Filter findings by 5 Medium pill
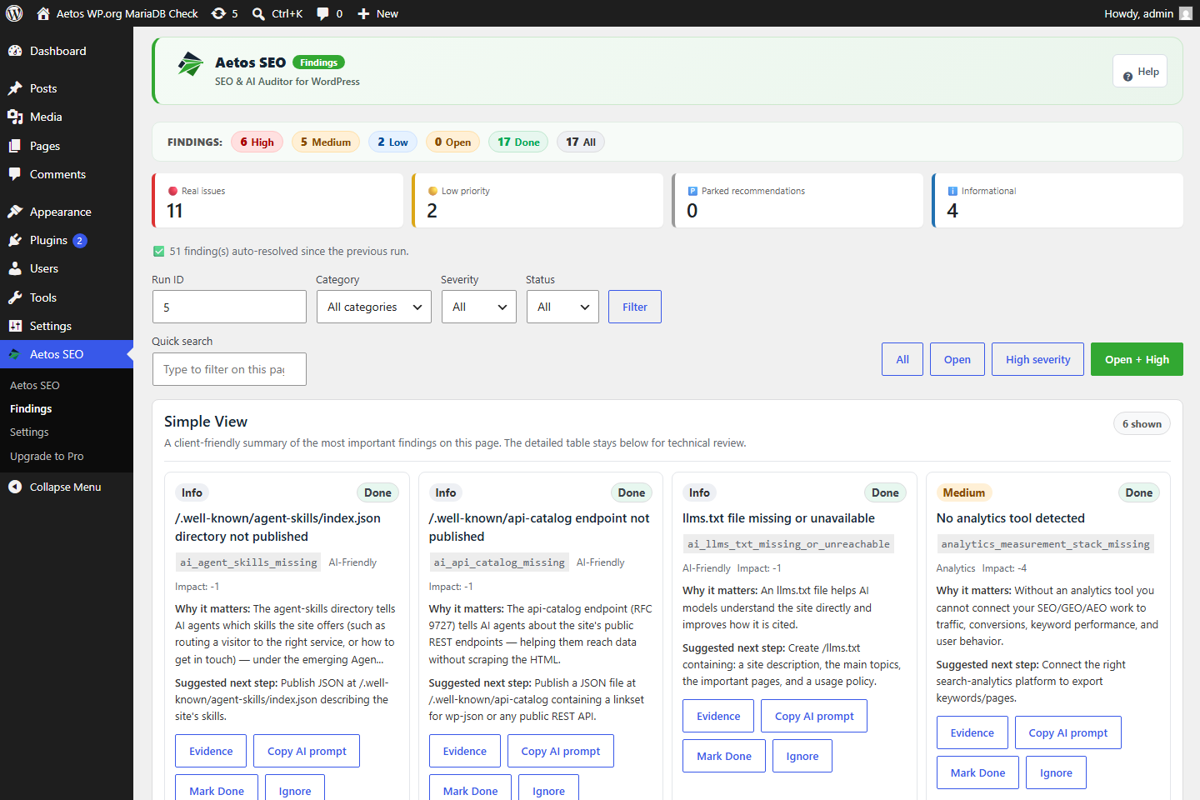Viewport: 1200px width, 800px height. pos(326,142)
